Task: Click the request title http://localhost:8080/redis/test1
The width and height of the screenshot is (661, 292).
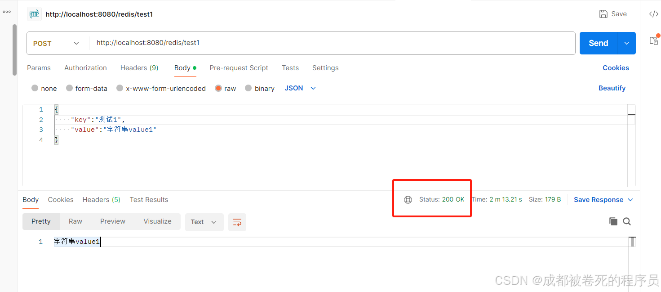Action: click(99, 14)
